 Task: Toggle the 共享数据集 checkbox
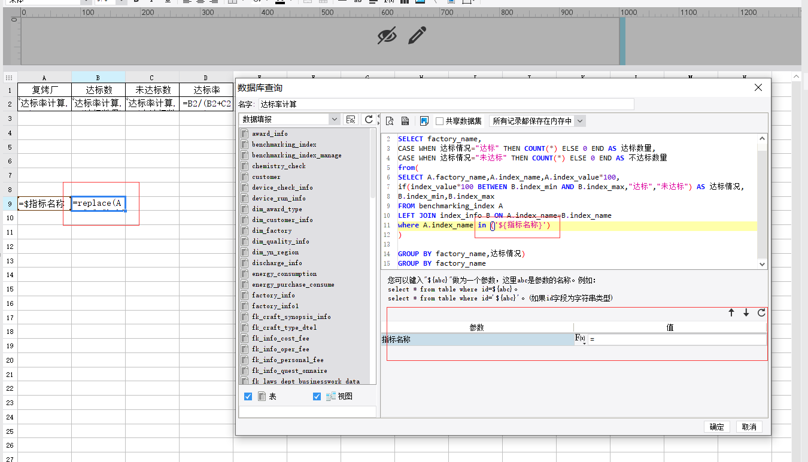pyautogui.click(x=440, y=121)
